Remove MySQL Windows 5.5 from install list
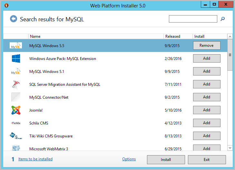235x170 pixels. 206,45
